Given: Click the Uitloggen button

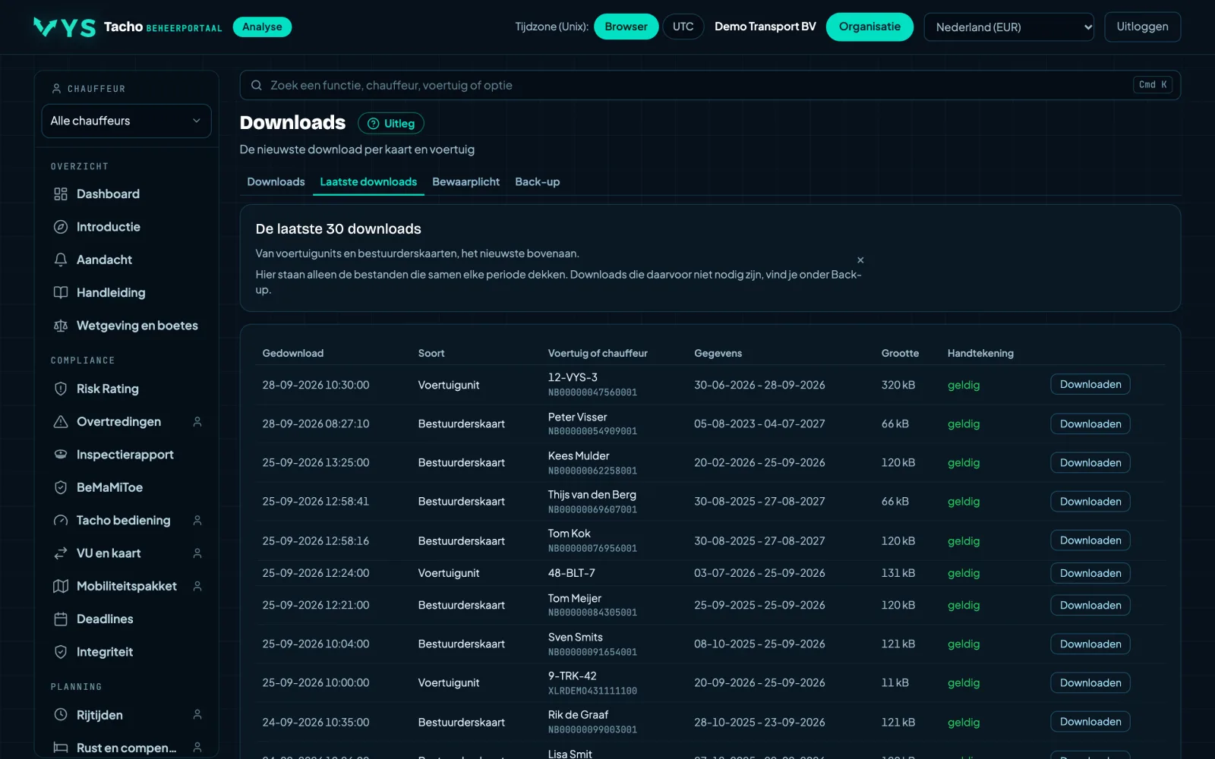Looking at the screenshot, I should pyautogui.click(x=1142, y=27).
